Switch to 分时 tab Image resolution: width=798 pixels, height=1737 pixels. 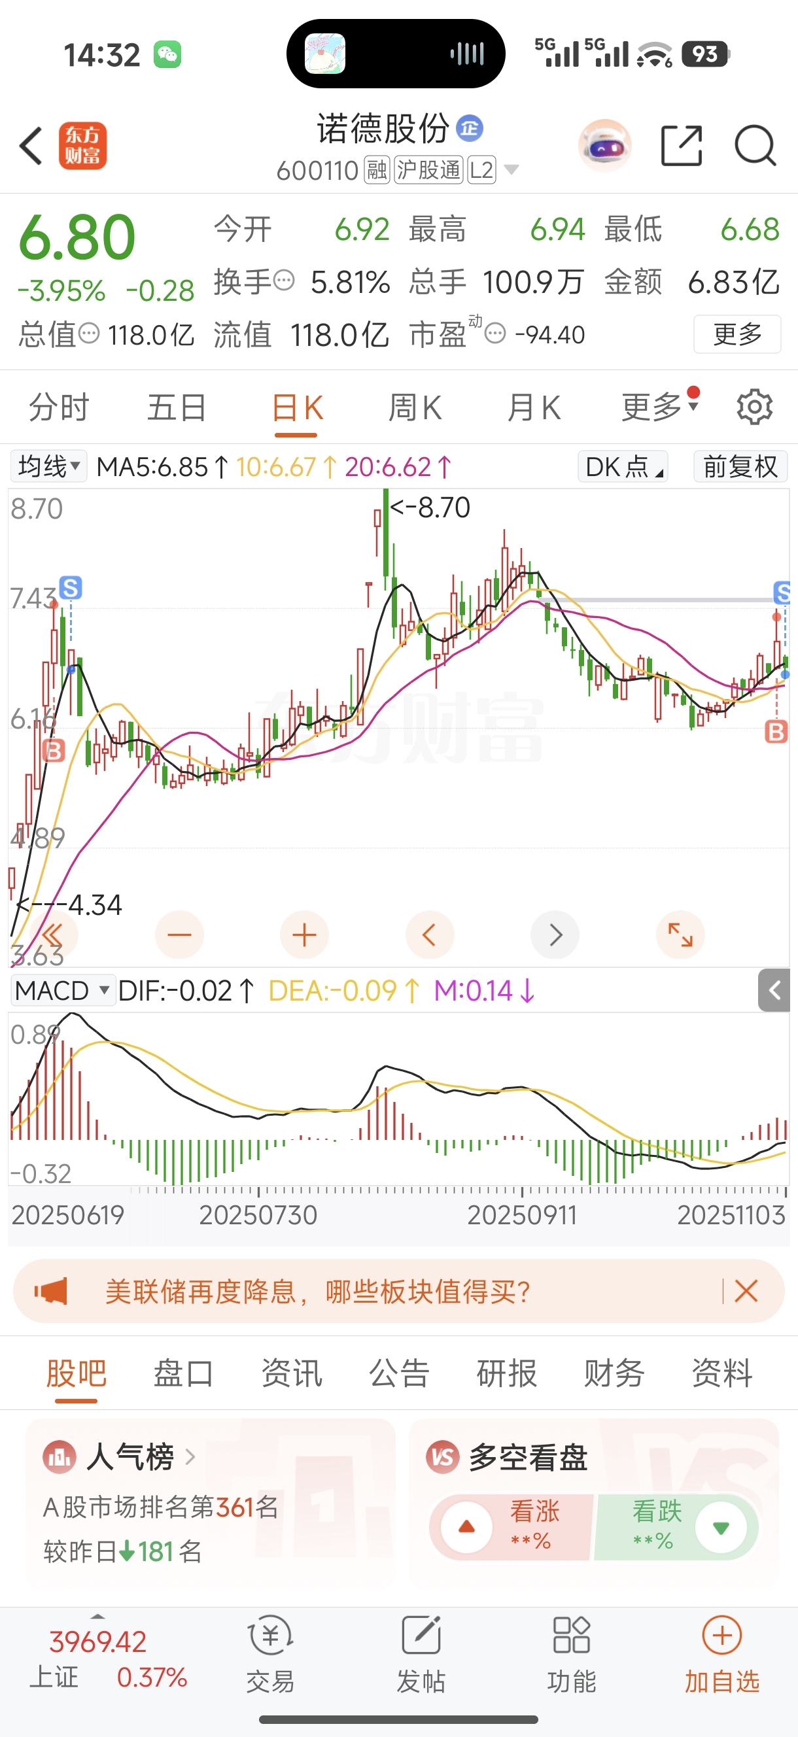[x=59, y=407]
